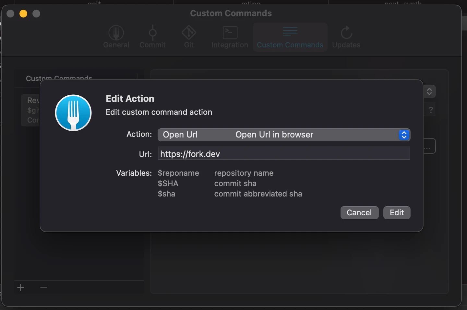The width and height of the screenshot is (467, 310).
Task: Confirm with the Edit button
Action: [x=397, y=213]
